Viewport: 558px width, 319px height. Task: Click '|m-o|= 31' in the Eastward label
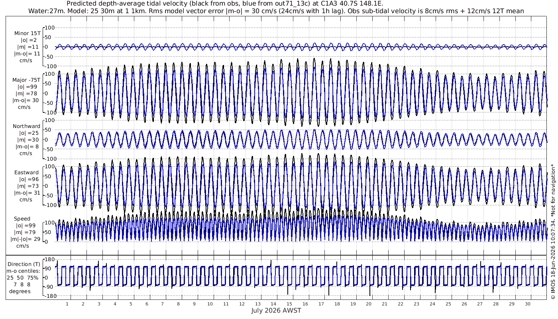click(x=26, y=193)
